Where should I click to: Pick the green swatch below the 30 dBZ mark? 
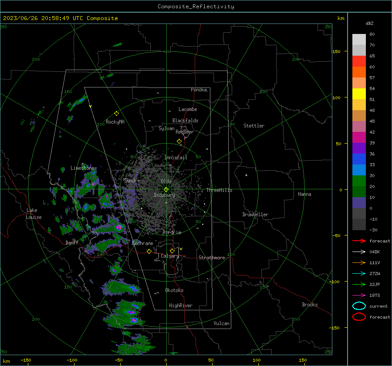point(359,181)
